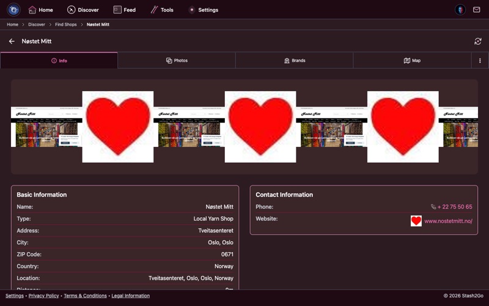This screenshot has height=306, width=489.
Task: Open the second website screenshot thumbnail
Action: (189, 127)
